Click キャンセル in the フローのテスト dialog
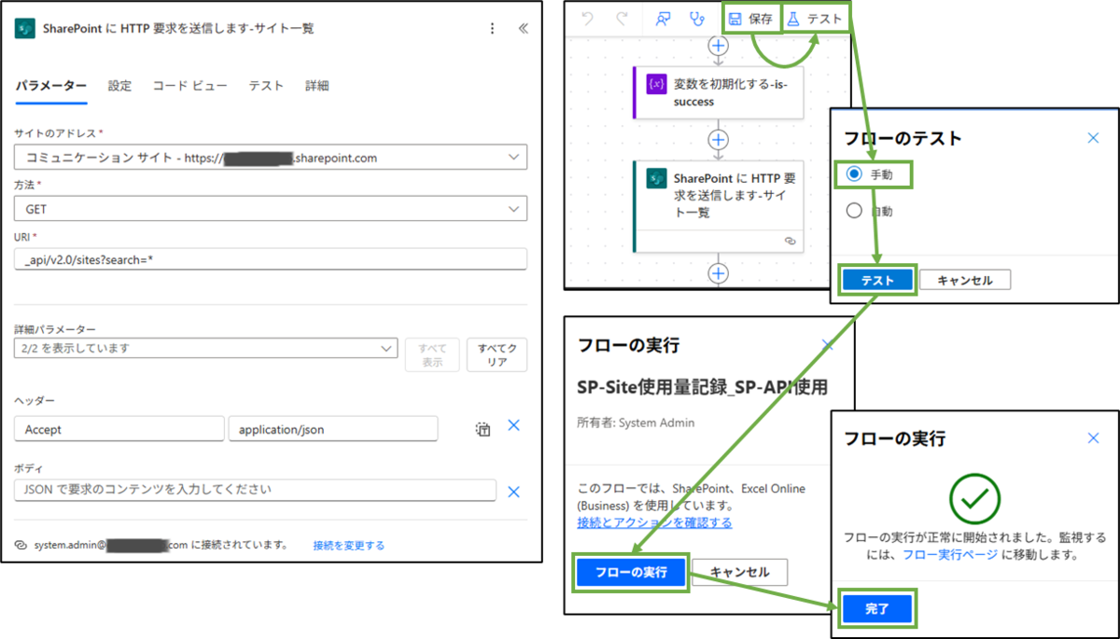This screenshot has height=639, width=1120. (965, 280)
